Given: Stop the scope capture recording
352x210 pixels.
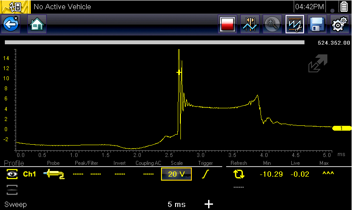Looking at the screenshot, I should [x=227, y=24].
